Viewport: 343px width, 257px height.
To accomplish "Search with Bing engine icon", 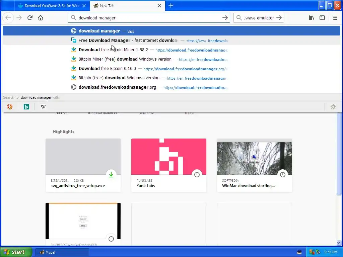I will pos(26,107).
